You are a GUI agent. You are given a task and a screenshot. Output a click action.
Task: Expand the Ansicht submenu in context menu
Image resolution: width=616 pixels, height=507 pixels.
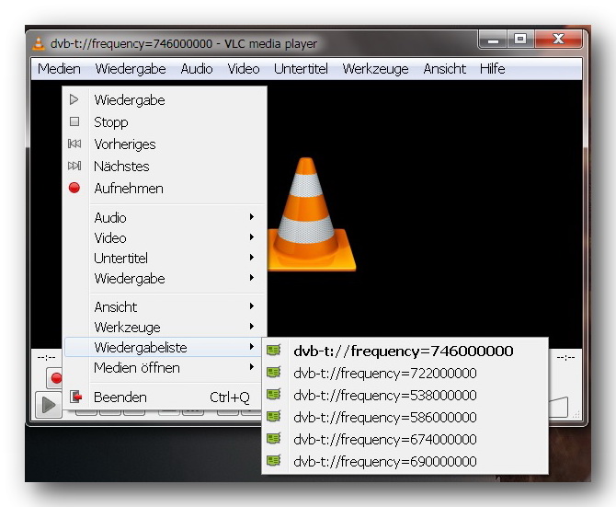point(165,306)
